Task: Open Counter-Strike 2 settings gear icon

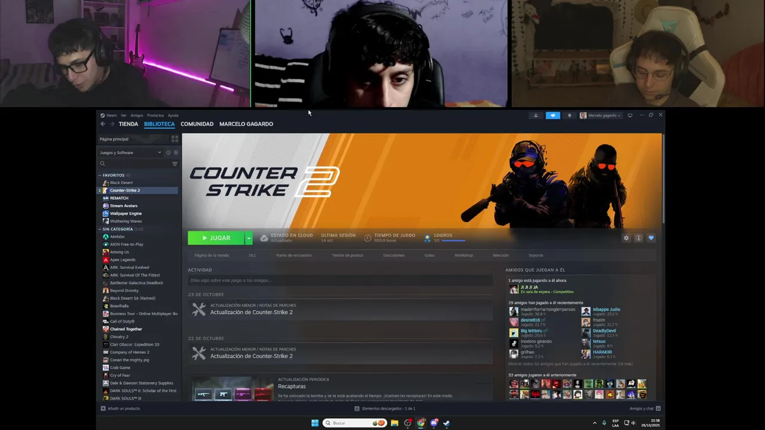Action: tap(626, 238)
